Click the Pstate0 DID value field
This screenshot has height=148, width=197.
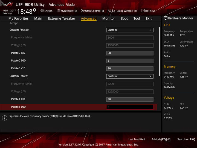(x=130, y=61)
